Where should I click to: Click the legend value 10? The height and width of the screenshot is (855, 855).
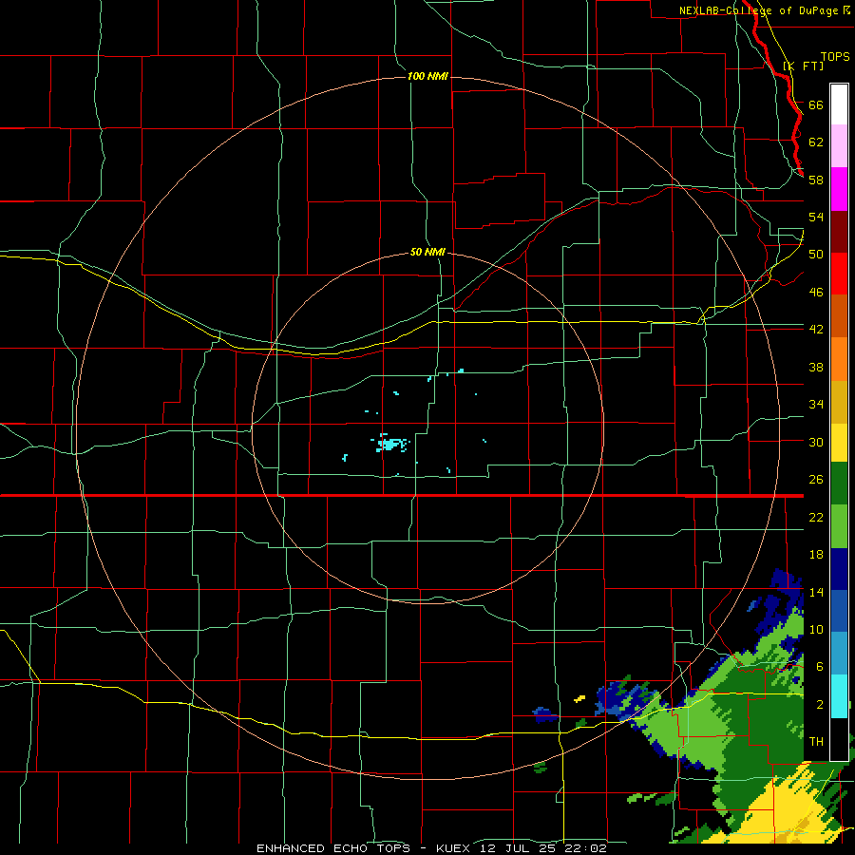[x=816, y=629]
